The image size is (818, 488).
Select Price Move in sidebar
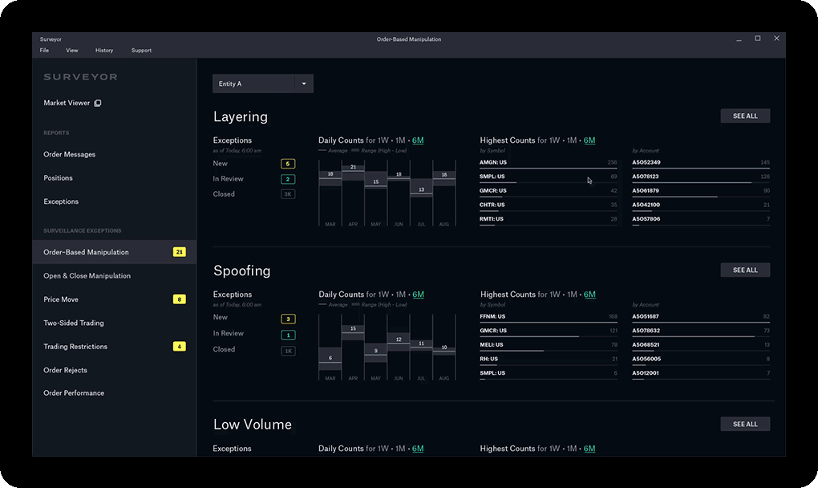click(x=61, y=299)
